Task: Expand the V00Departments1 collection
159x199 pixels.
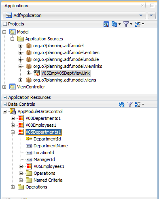Action: (x=13, y=119)
